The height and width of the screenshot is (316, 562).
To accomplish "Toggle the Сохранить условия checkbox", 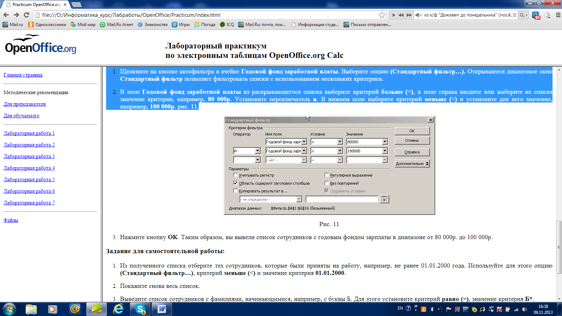I will [x=327, y=191].
